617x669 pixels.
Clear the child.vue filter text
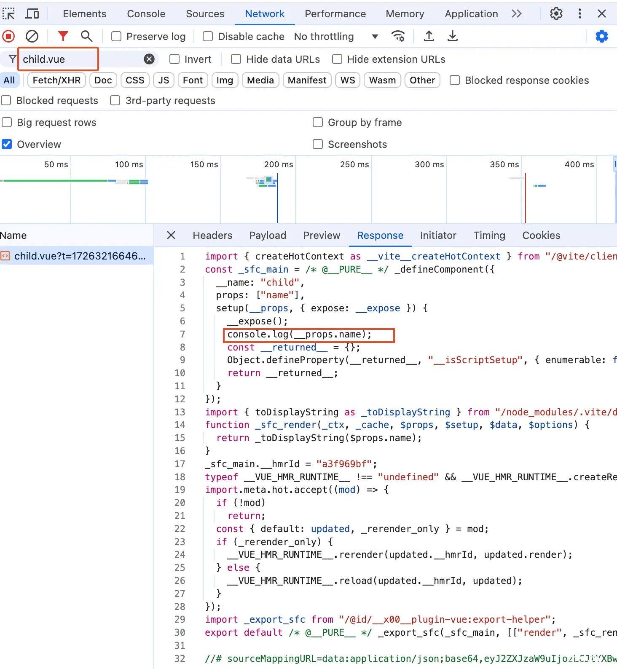149,59
